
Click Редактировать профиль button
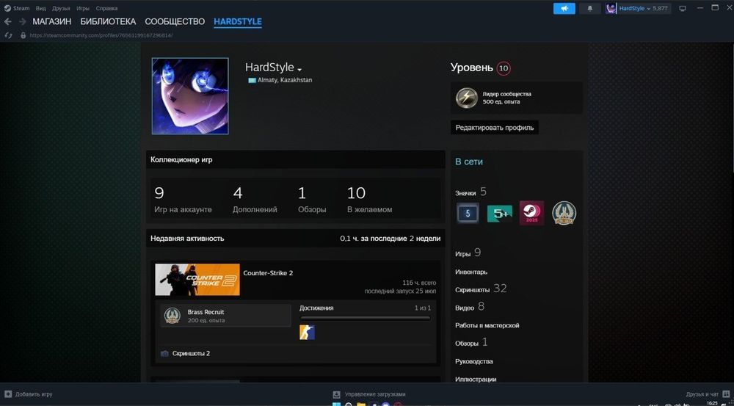click(495, 127)
